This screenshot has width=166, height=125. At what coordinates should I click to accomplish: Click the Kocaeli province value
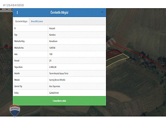pyautogui.click(x=52, y=28)
